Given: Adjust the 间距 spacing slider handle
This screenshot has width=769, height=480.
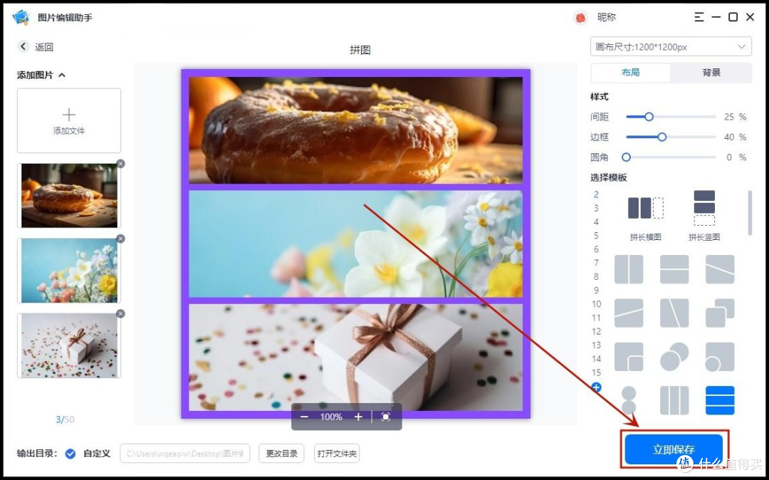Looking at the screenshot, I should (649, 117).
